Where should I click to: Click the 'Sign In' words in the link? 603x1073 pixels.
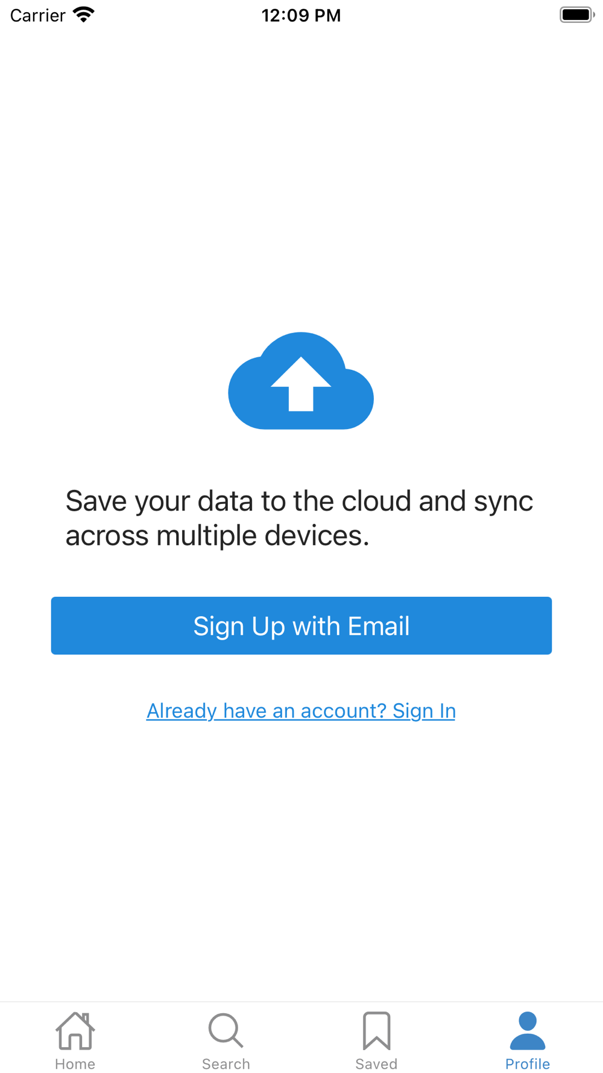pos(424,711)
